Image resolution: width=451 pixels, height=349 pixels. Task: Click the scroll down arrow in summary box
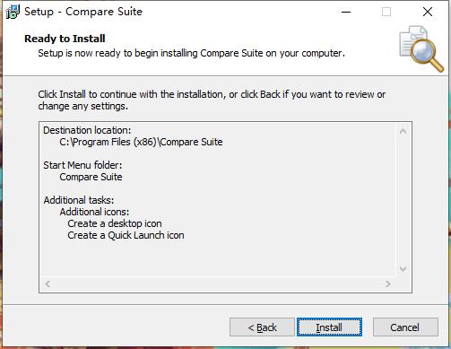[x=403, y=269]
